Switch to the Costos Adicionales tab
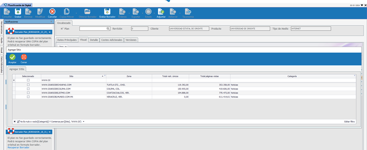This screenshot has width=367, height=150. 112,40
